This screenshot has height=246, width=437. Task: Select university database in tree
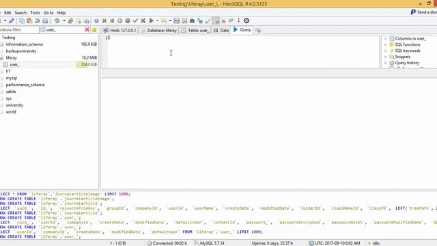coord(14,105)
